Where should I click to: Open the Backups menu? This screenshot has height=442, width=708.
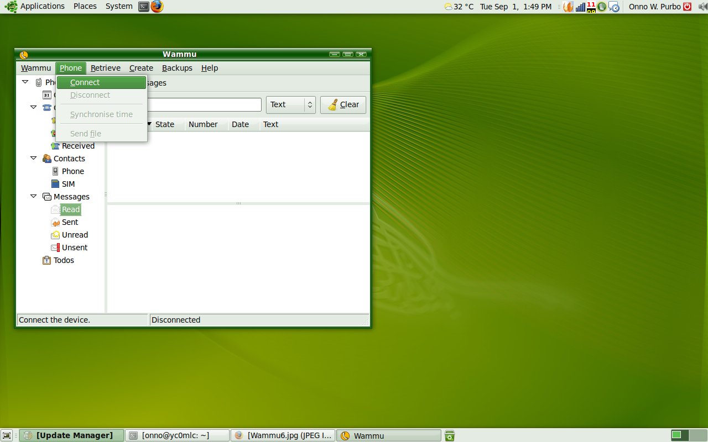177,68
